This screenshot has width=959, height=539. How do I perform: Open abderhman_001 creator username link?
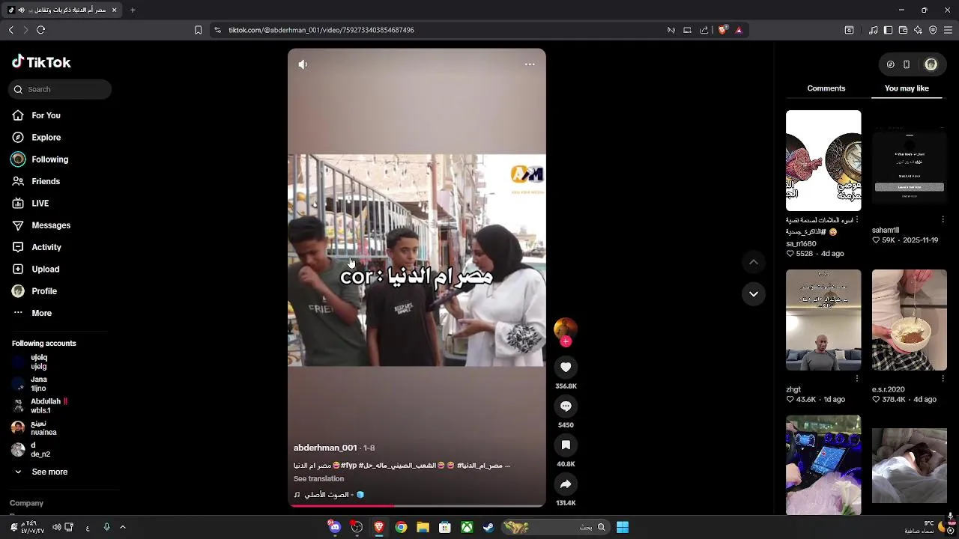325,448
